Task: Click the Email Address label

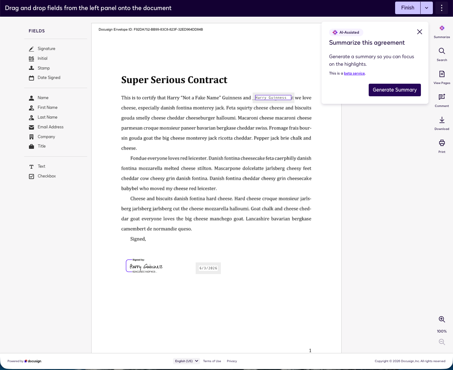Action: click(51, 127)
